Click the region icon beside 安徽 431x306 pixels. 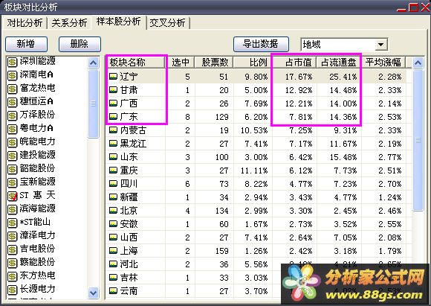(113, 224)
